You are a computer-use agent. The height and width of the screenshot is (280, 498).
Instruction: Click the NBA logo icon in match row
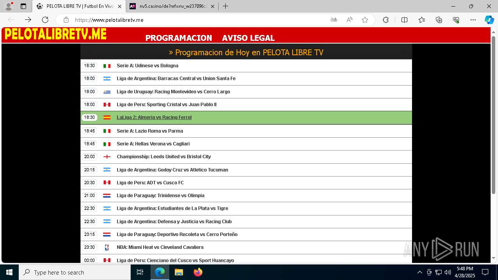coord(107,247)
